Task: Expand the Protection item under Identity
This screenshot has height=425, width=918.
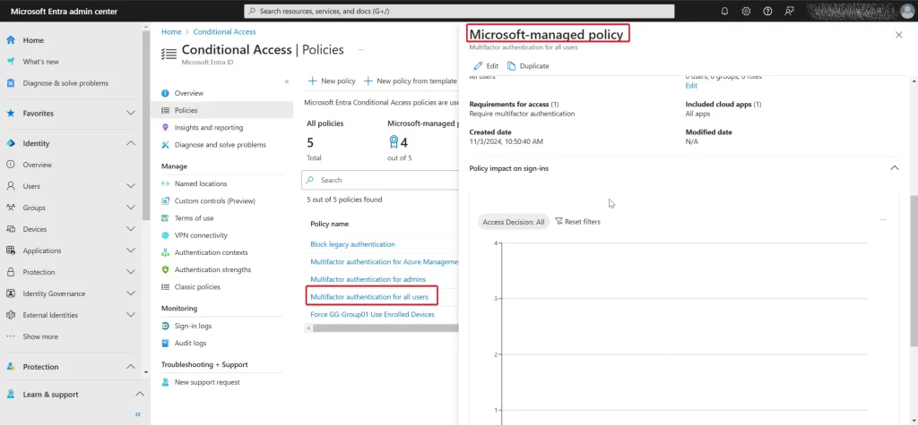Action: point(131,272)
